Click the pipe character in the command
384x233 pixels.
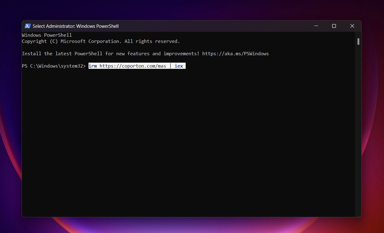(x=171, y=66)
